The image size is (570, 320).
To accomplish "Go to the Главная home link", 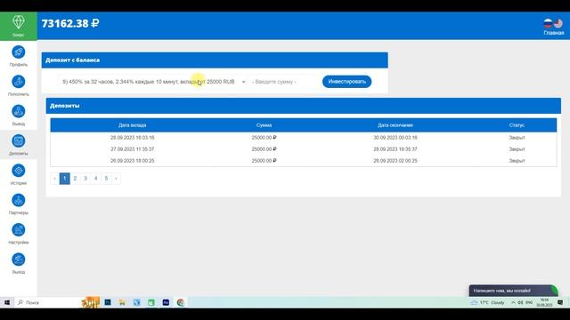I will point(554,33).
